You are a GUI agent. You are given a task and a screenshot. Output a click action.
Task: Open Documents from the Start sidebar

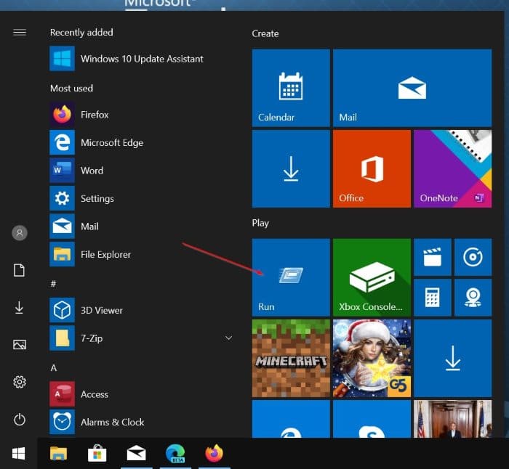(x=20, y=270)
